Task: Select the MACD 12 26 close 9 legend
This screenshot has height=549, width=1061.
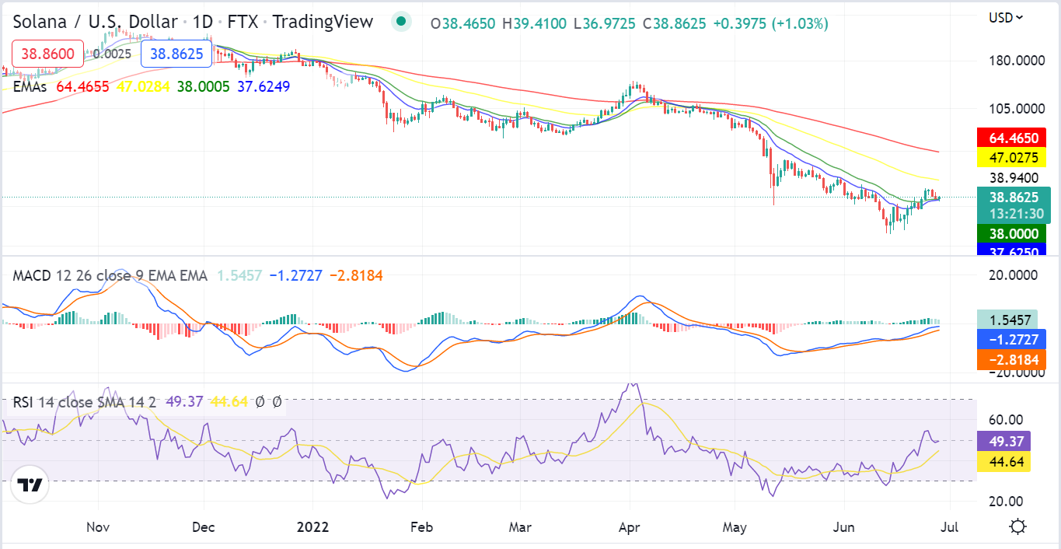Action: point(110,275)
